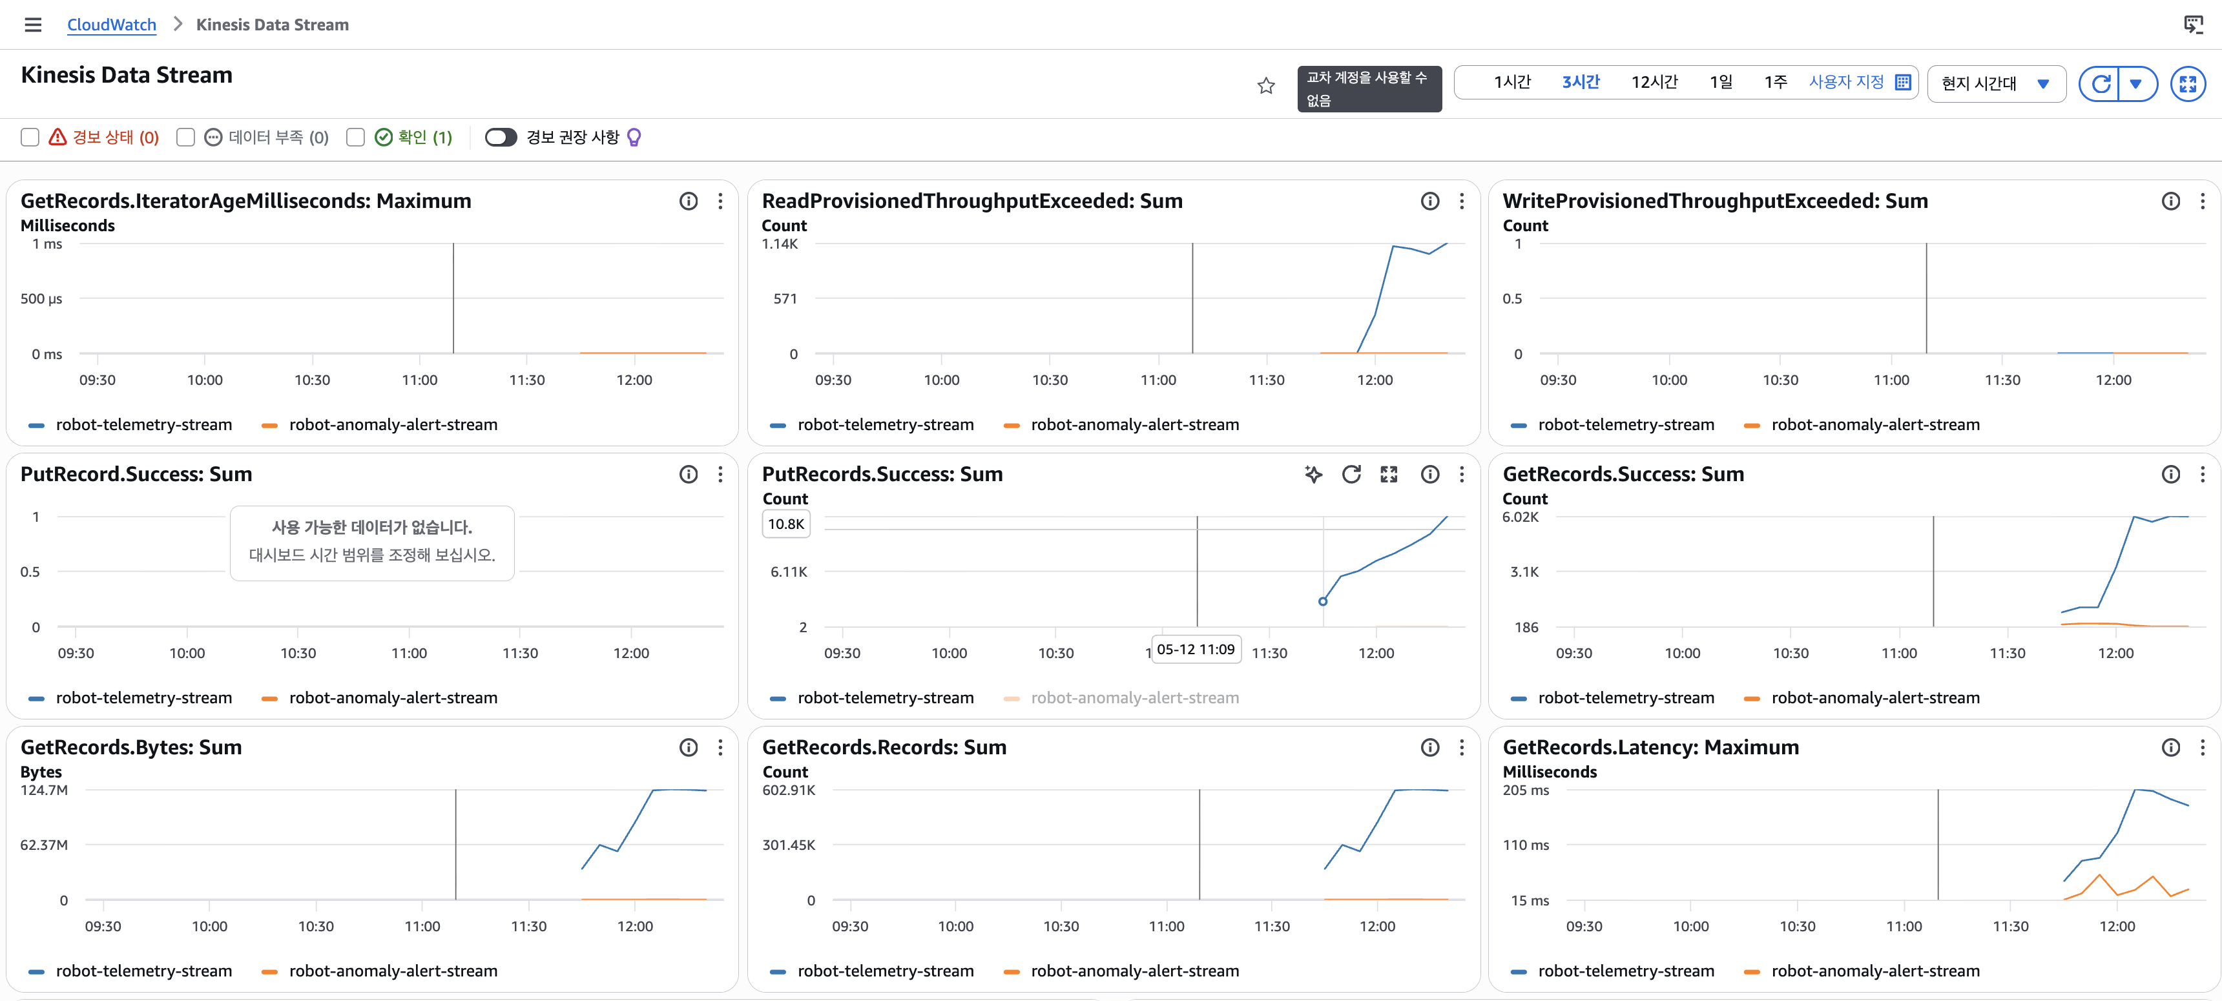Click the AI sparkle icon on PutRecords.Success widget

[1313, 475]
